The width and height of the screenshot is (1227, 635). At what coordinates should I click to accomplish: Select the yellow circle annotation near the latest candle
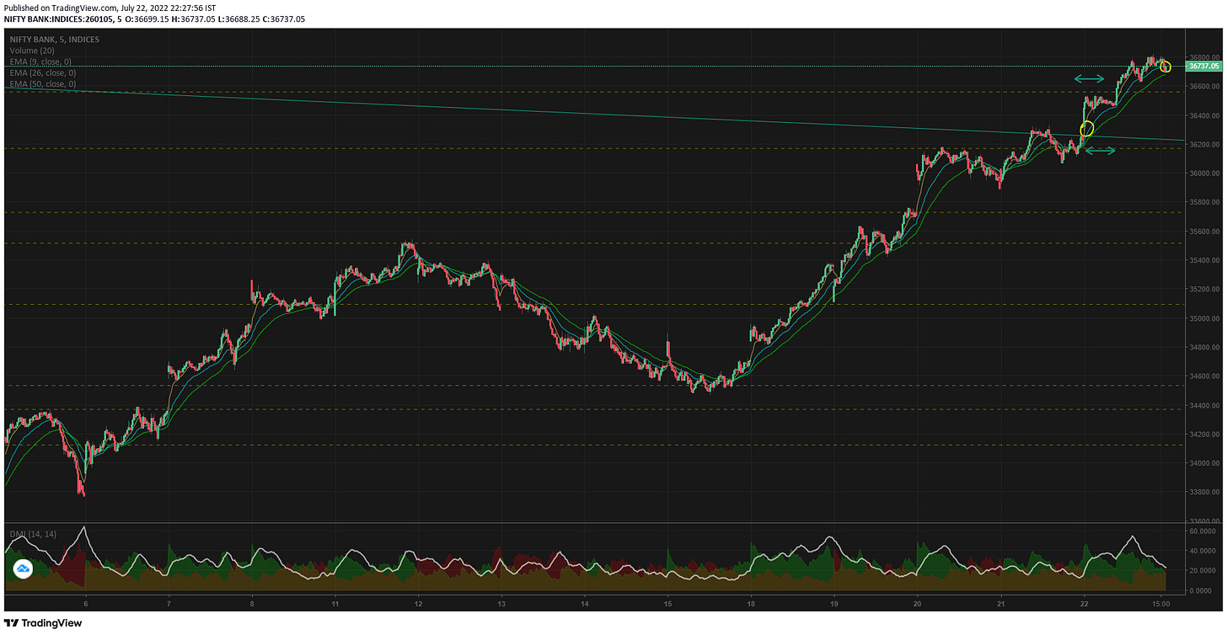pyautogui.click(x=1165, y=67)
